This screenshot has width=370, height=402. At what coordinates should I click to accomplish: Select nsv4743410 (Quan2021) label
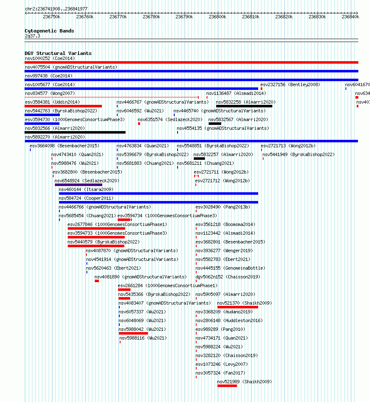click(x=77, y=154)
